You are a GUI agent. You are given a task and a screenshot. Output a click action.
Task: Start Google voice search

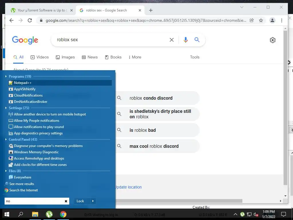click(x=185, y=40)
